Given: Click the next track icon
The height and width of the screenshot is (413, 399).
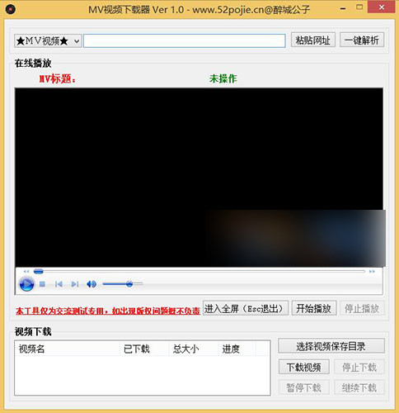Looking at the screenshot, I should (x=75, y=284).
